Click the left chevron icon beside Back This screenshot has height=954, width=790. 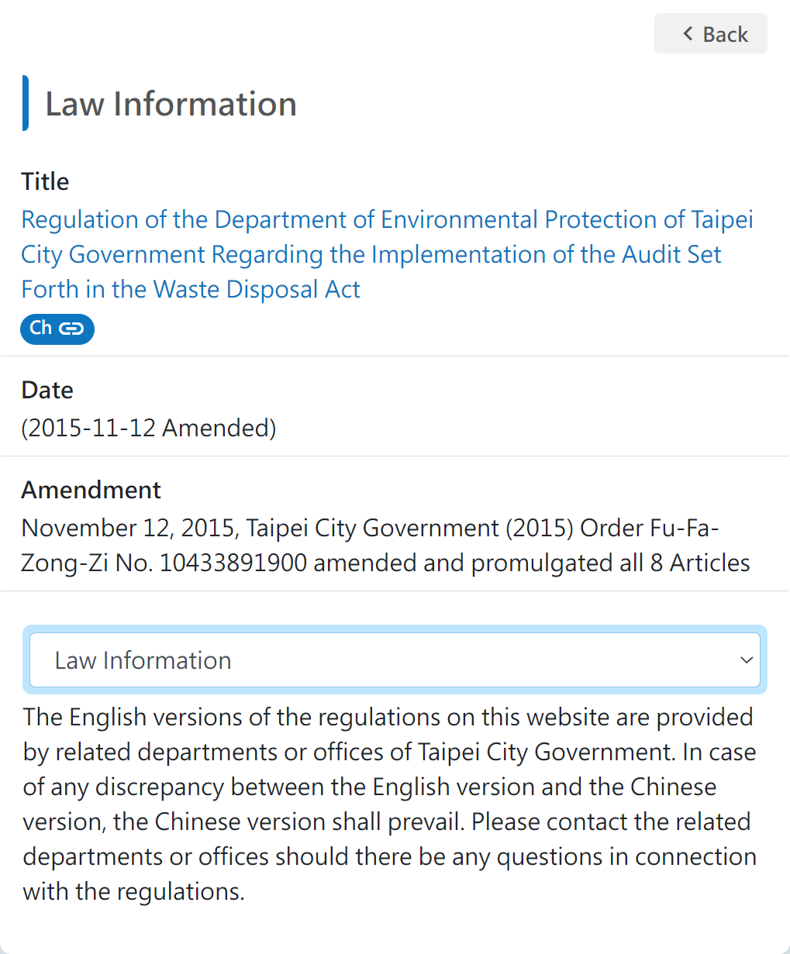[x=687, y=33]
